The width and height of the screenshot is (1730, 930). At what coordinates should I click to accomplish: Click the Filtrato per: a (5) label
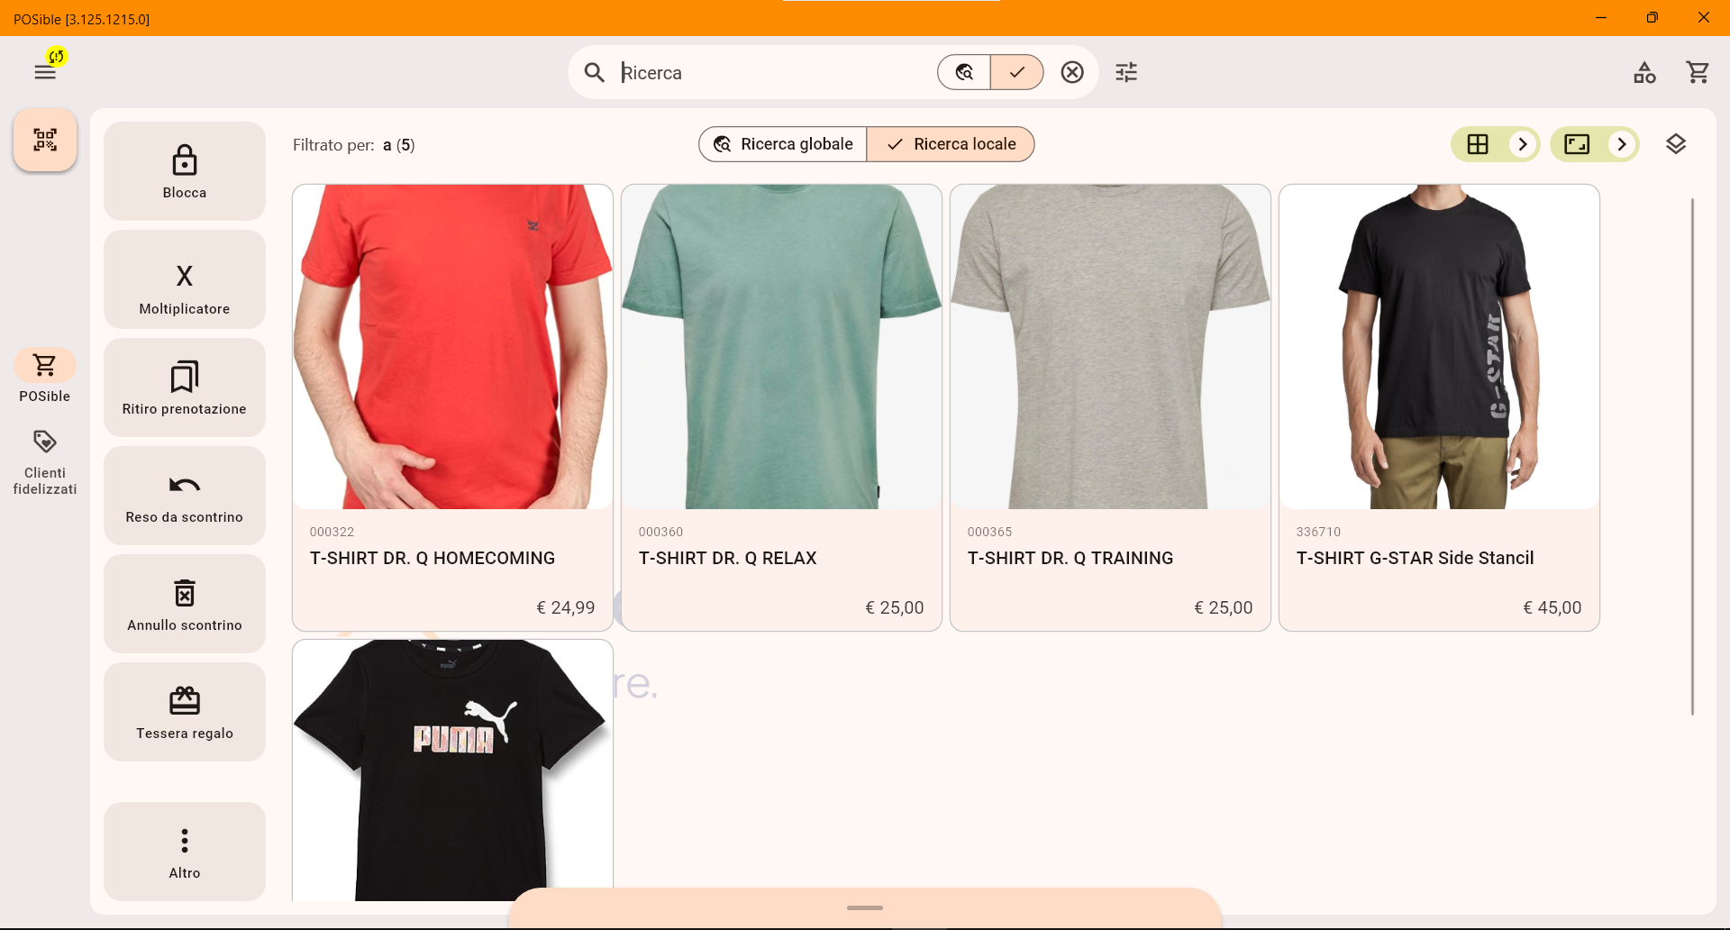[354, 145]
